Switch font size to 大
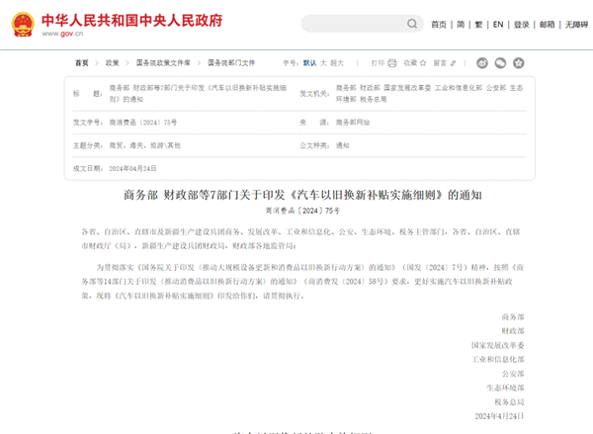This screenshot has height=434, width=593. (x=323, y=62)
